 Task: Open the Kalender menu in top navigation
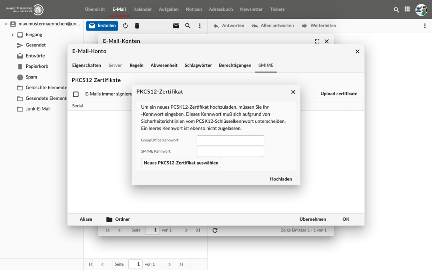point(142,9)
